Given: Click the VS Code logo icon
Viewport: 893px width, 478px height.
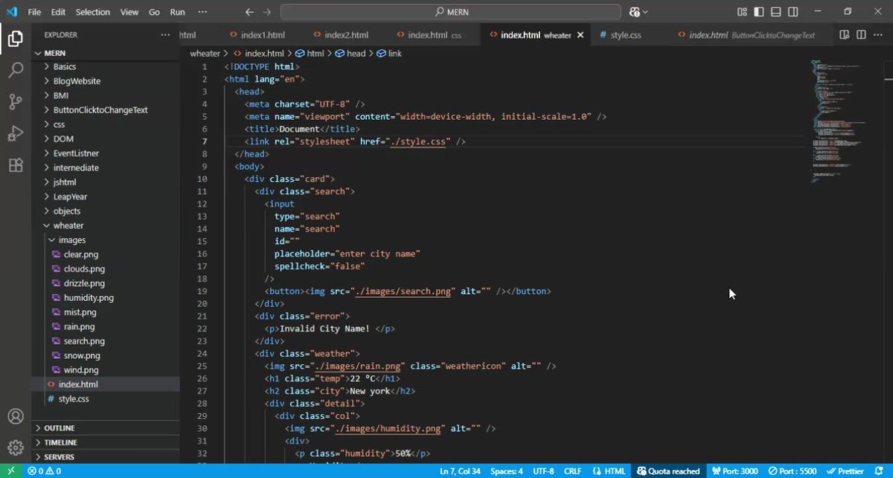Looking at the screenshot, I should tap(11, 12).
